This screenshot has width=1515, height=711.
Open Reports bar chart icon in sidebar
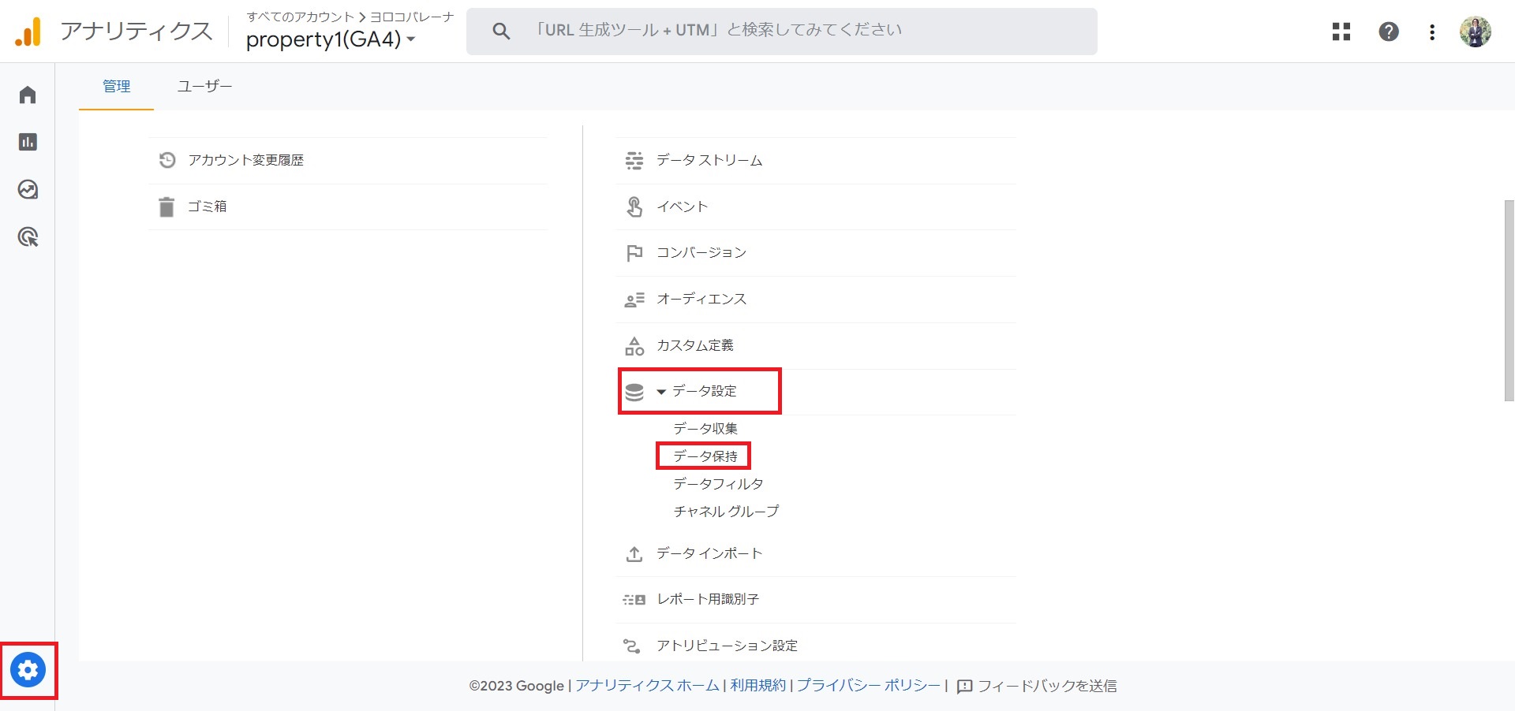pyautogui.click(x=28, y=142)
